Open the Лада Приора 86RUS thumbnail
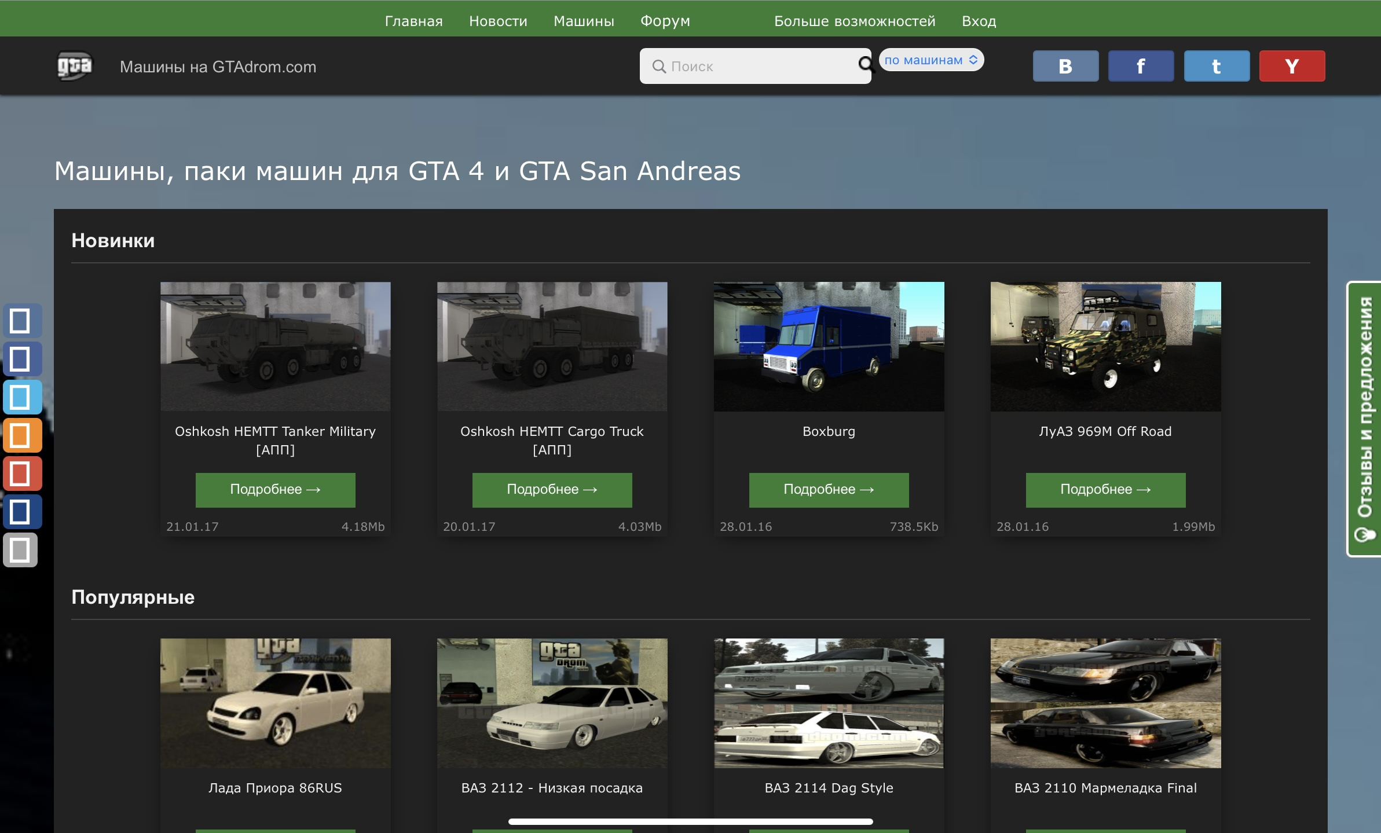Image resolution: width=1381 pixels, height=833 pixels. coord(275,703)
